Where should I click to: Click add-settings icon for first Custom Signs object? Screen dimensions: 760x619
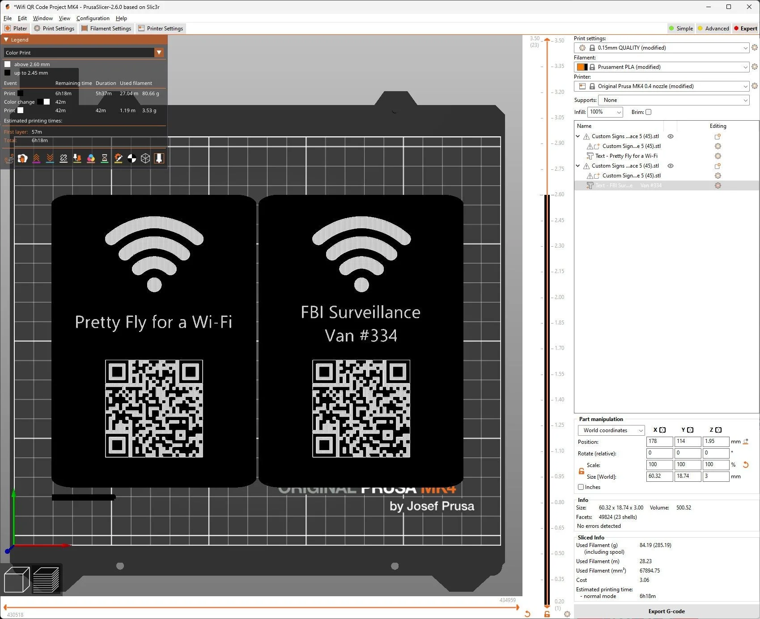(718, 136)
